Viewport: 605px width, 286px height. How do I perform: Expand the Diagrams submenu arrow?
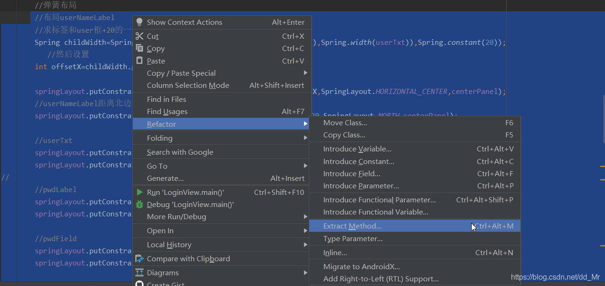tap(306, 272)
